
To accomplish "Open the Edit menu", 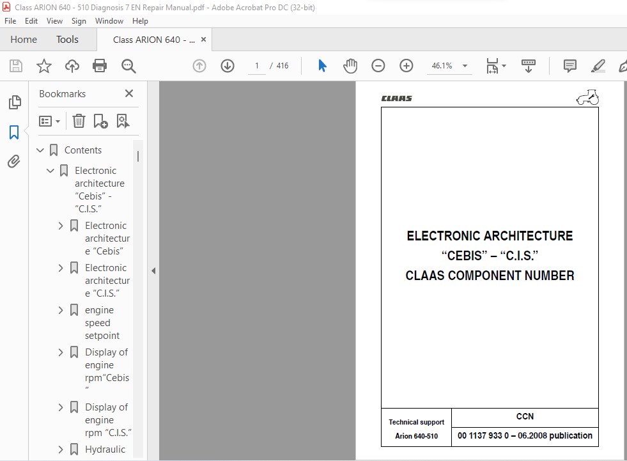I will [x=31, y=21].
